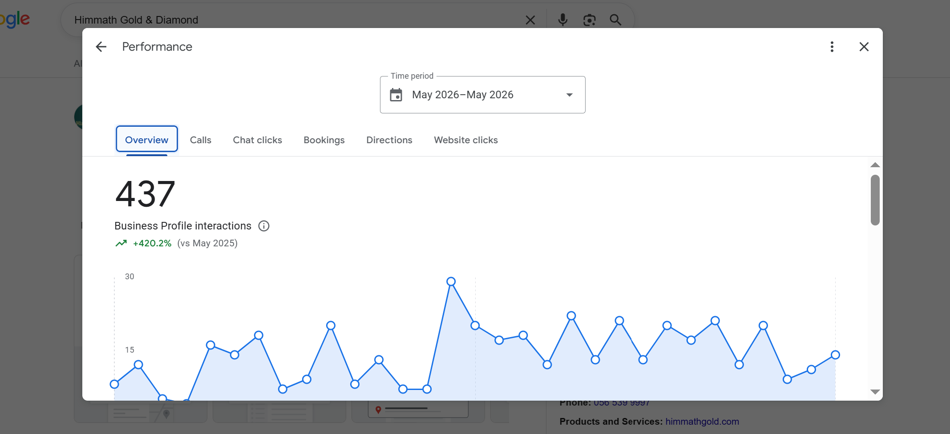
Task: Click the calendar icon in Time period
Action: click(x=396, y=95)
